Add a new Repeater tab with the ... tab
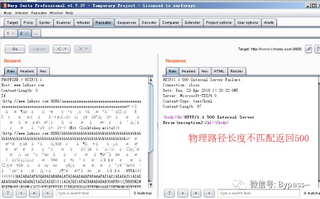 click(36, 34)
